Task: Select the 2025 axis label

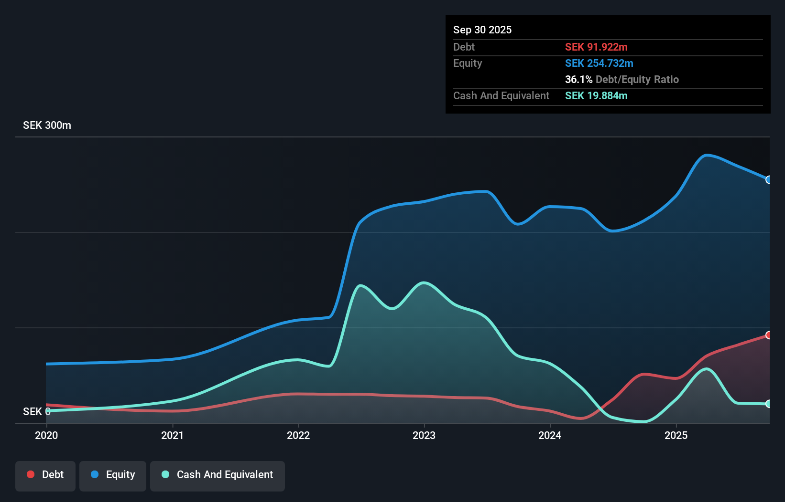Action: (x=676, y=435)
